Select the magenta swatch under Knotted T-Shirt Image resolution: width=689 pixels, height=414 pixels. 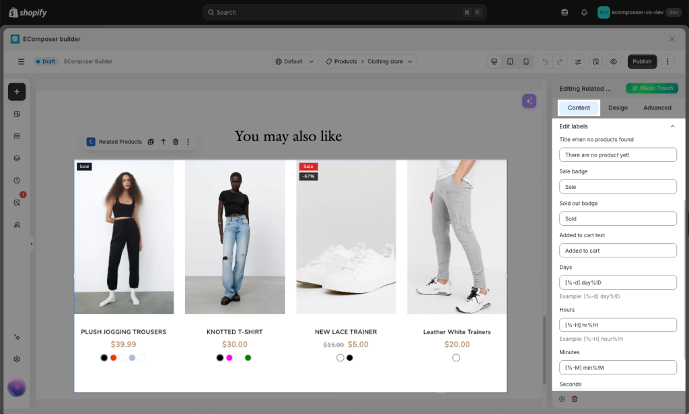coord(229,358)
